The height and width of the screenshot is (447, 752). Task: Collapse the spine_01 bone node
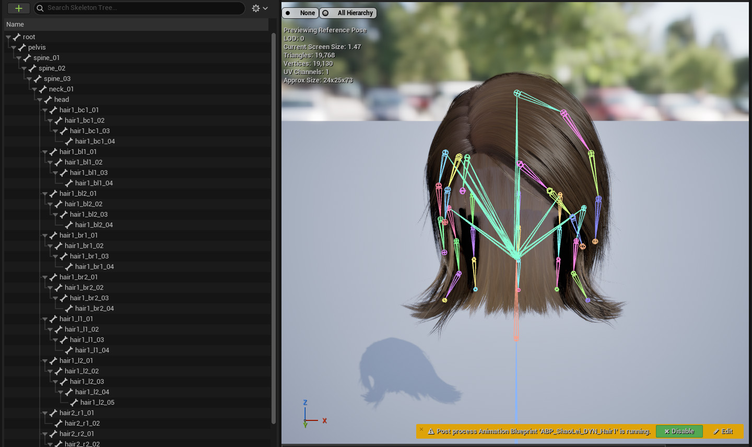(x=19, y=58)
